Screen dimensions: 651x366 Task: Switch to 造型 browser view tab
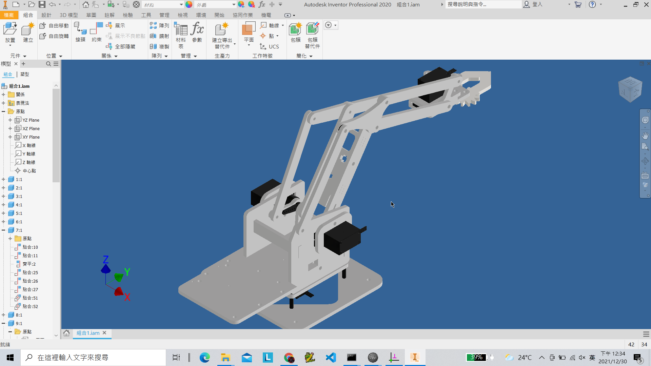(25, 74)
